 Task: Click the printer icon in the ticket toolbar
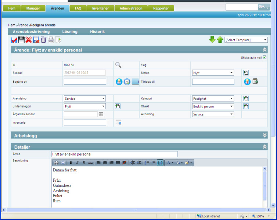click(51, 40)
